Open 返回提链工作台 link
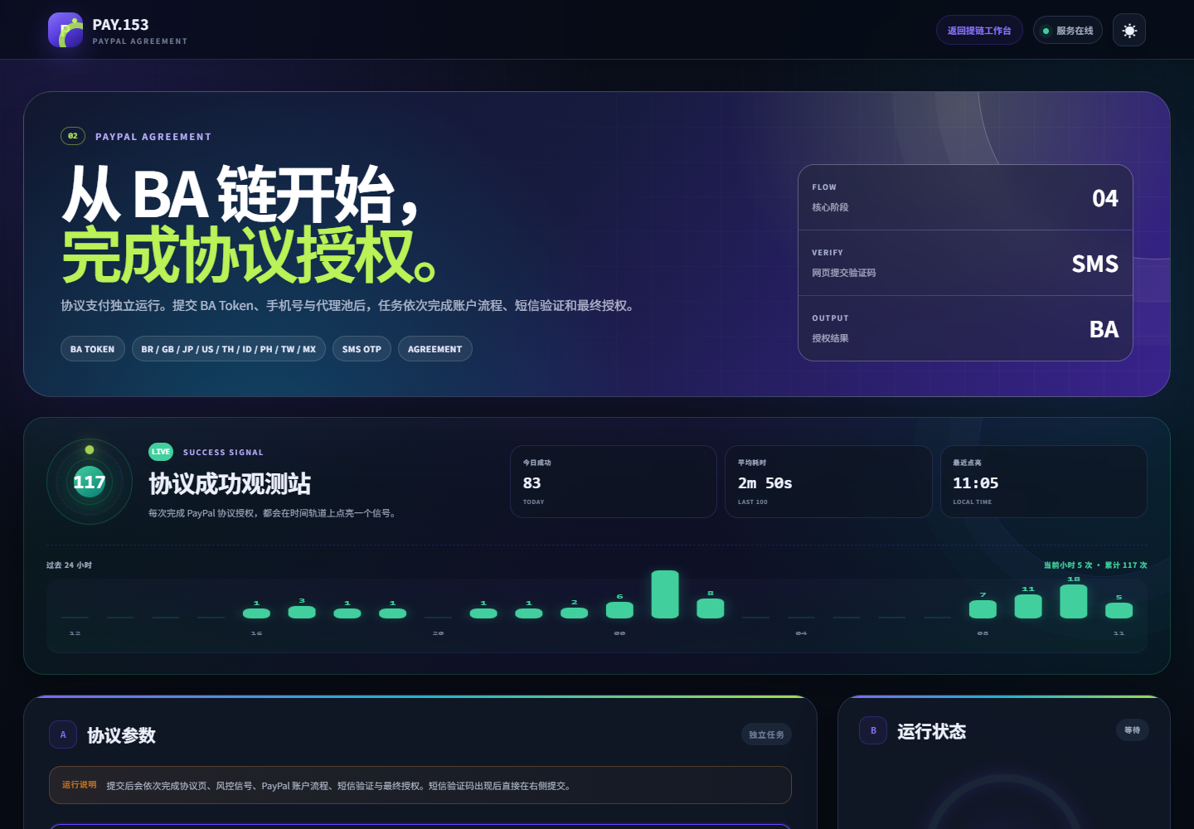Image resolution: width=1194 pixels, height=829 pixels. coord(979,31)
